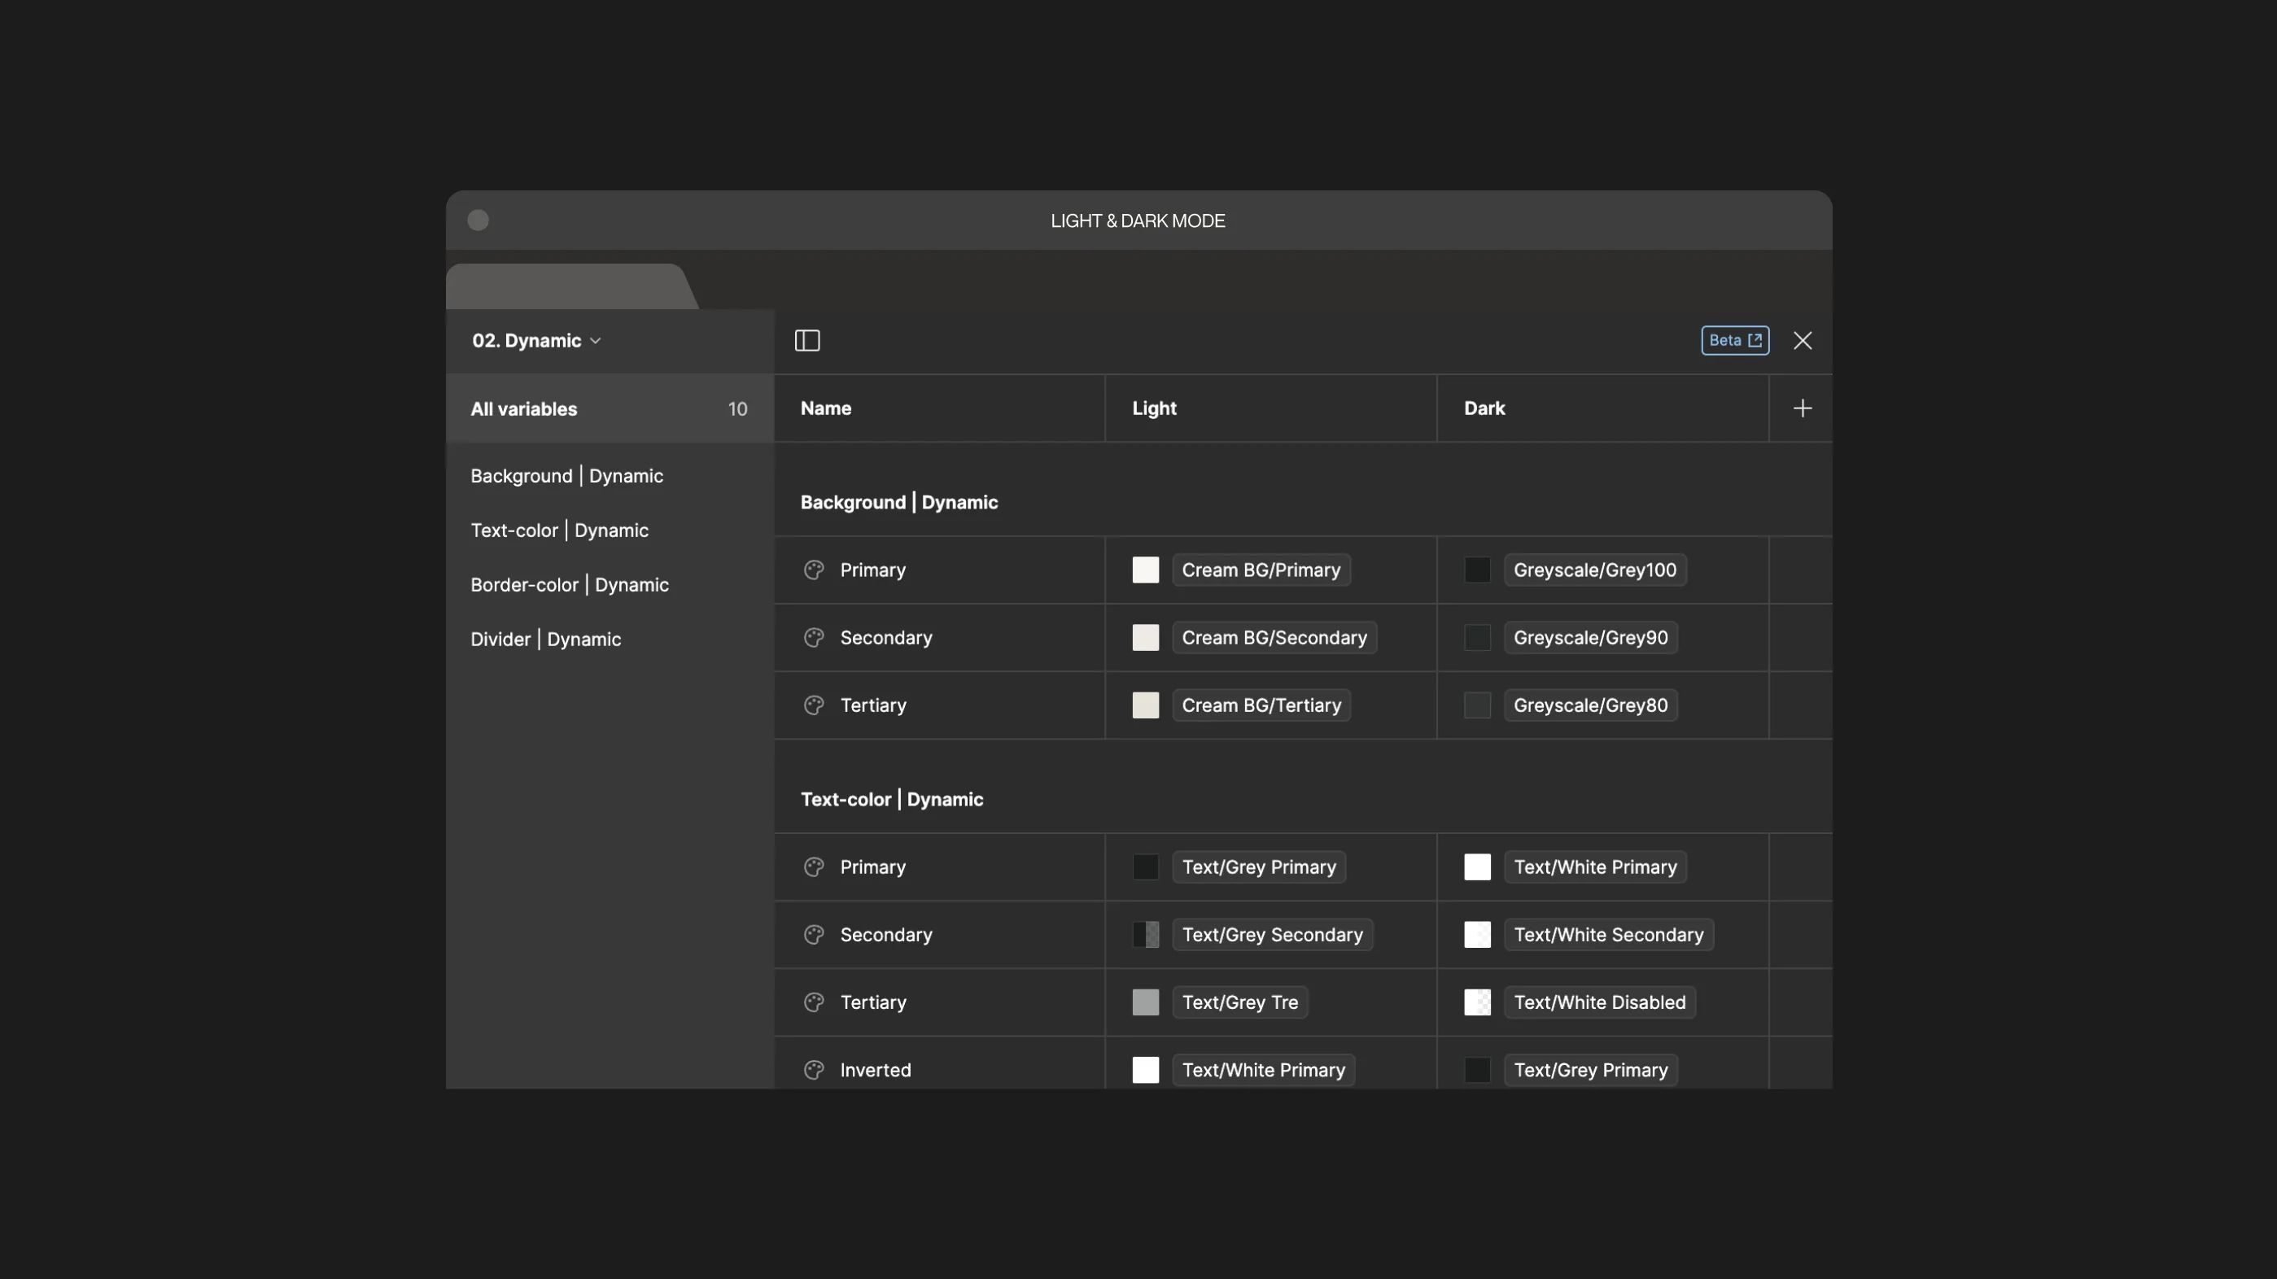Click the palette icon of Background Primary
Viewport: 2277px width, 1279px height.
814,570
